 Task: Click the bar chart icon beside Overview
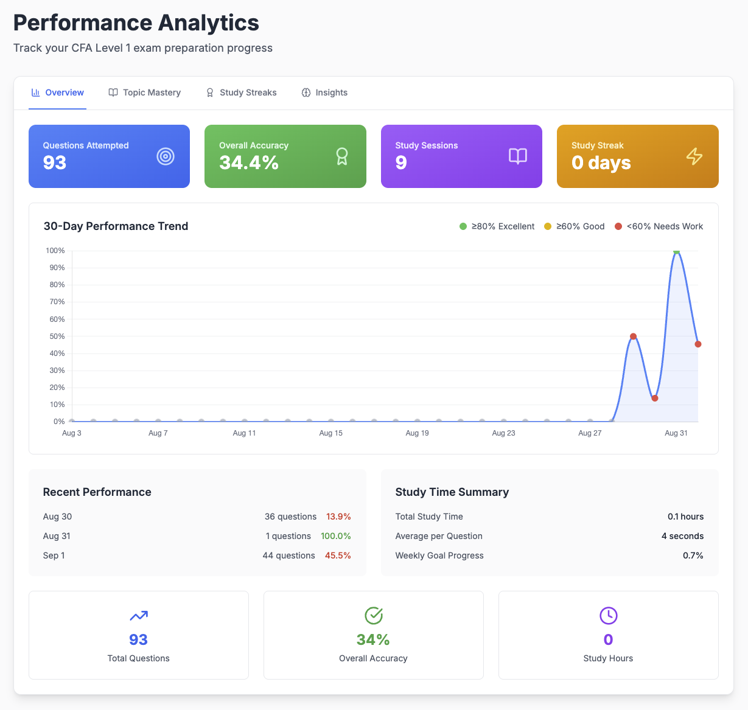[35, 92]
